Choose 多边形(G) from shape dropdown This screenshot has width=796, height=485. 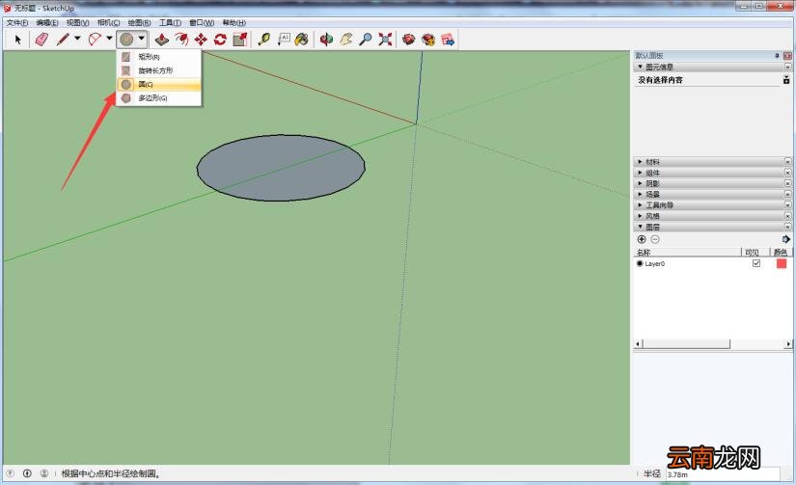[159, 98]
